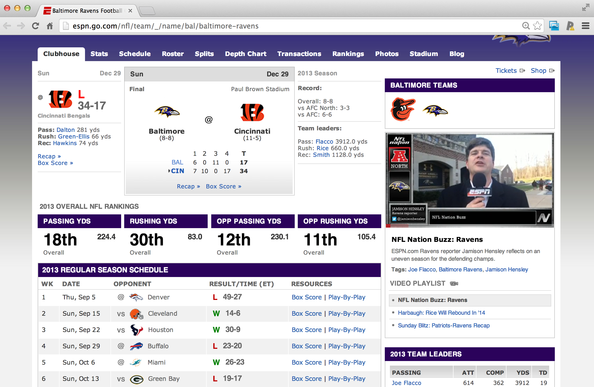594x387 pixels.
Task: Click the video camera icon beside Video Playlist
Action: [x=454, y=284]
